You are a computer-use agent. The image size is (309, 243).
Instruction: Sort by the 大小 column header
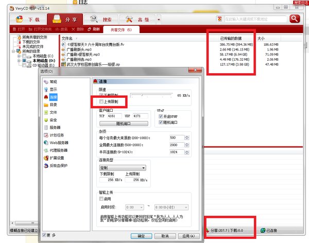[x=261, y=39]
